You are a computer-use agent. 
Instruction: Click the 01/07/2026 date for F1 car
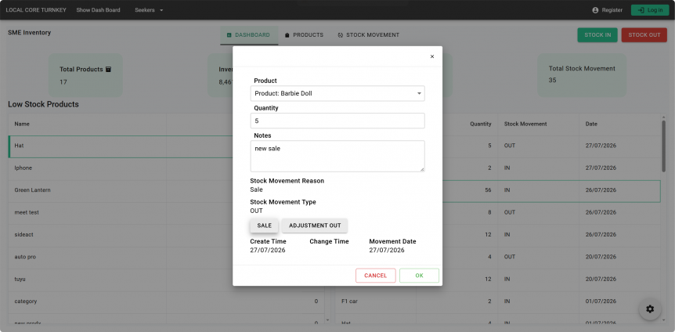pyautogui.click(x=601, y=301)
